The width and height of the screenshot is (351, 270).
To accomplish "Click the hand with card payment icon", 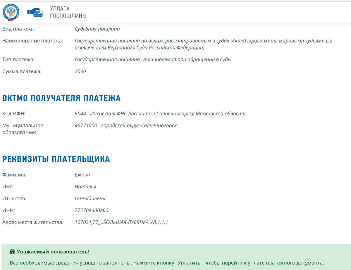I will pyautogui.click(x=35, y=12).
